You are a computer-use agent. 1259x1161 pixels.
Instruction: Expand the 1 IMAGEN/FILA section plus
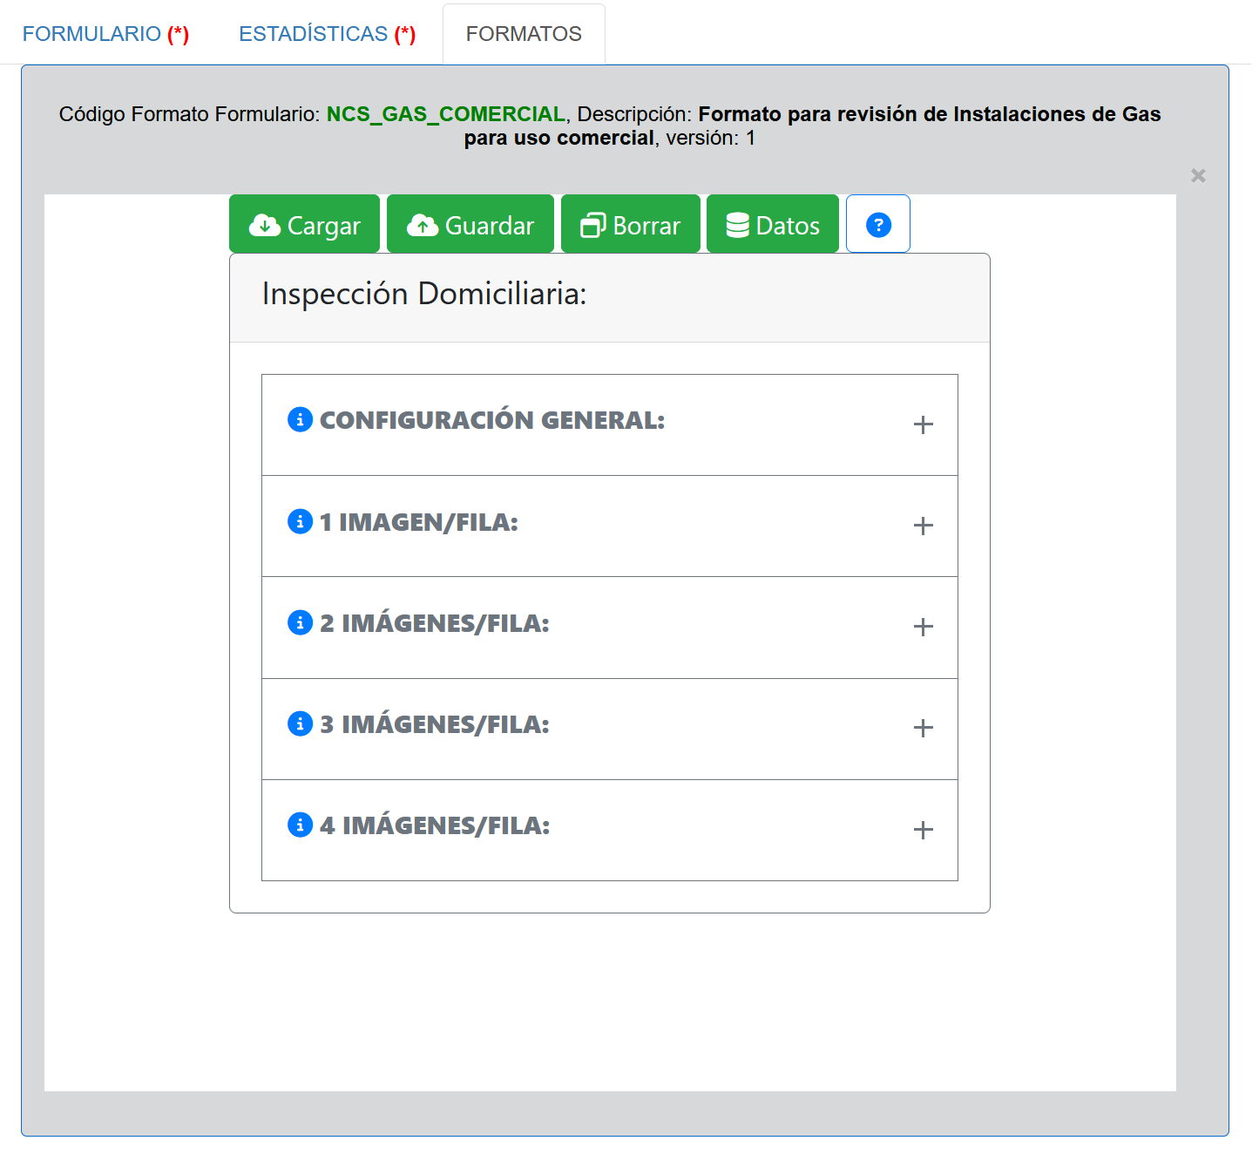pos(923,526)
